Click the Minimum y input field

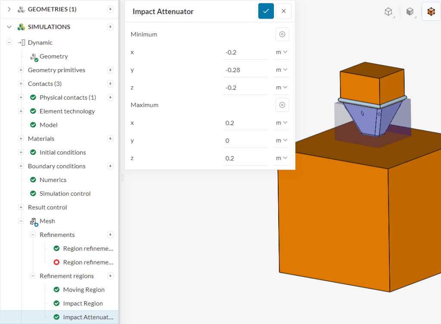tap(245, 70)
